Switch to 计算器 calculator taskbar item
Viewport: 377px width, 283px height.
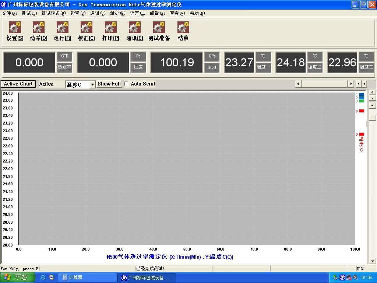point(87,277)
